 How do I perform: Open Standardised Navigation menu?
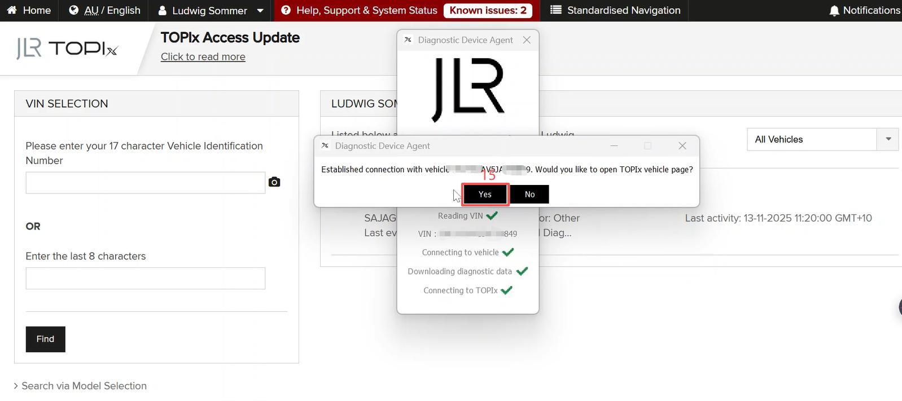(623, 10)
